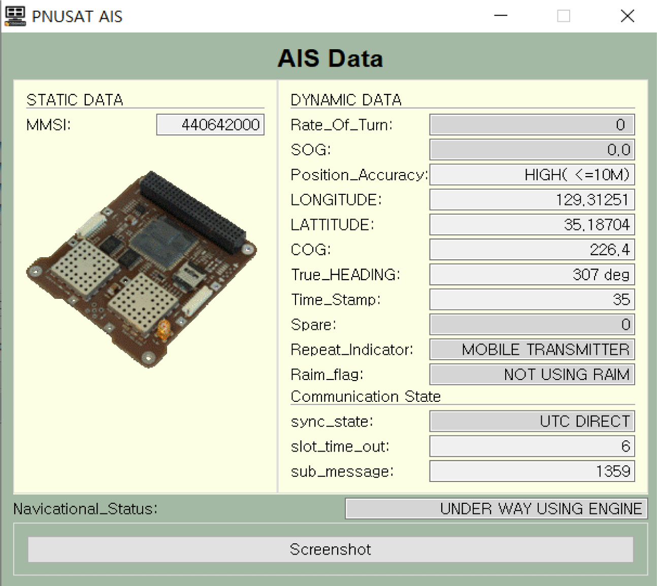Click the LONGITUDE: label

pos(336,199)
